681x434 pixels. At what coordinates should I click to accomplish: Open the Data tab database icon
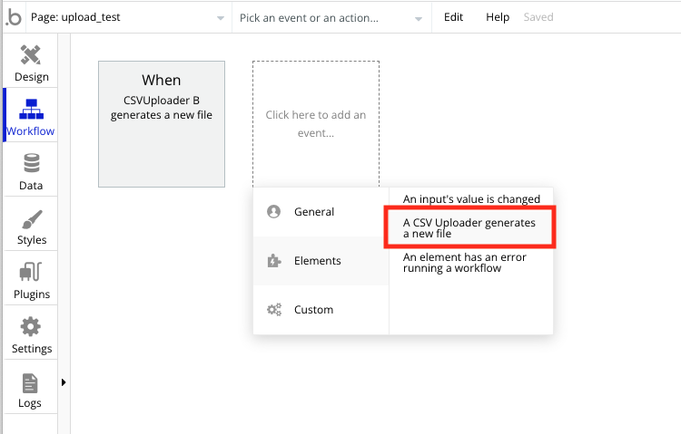click(31, 163)
